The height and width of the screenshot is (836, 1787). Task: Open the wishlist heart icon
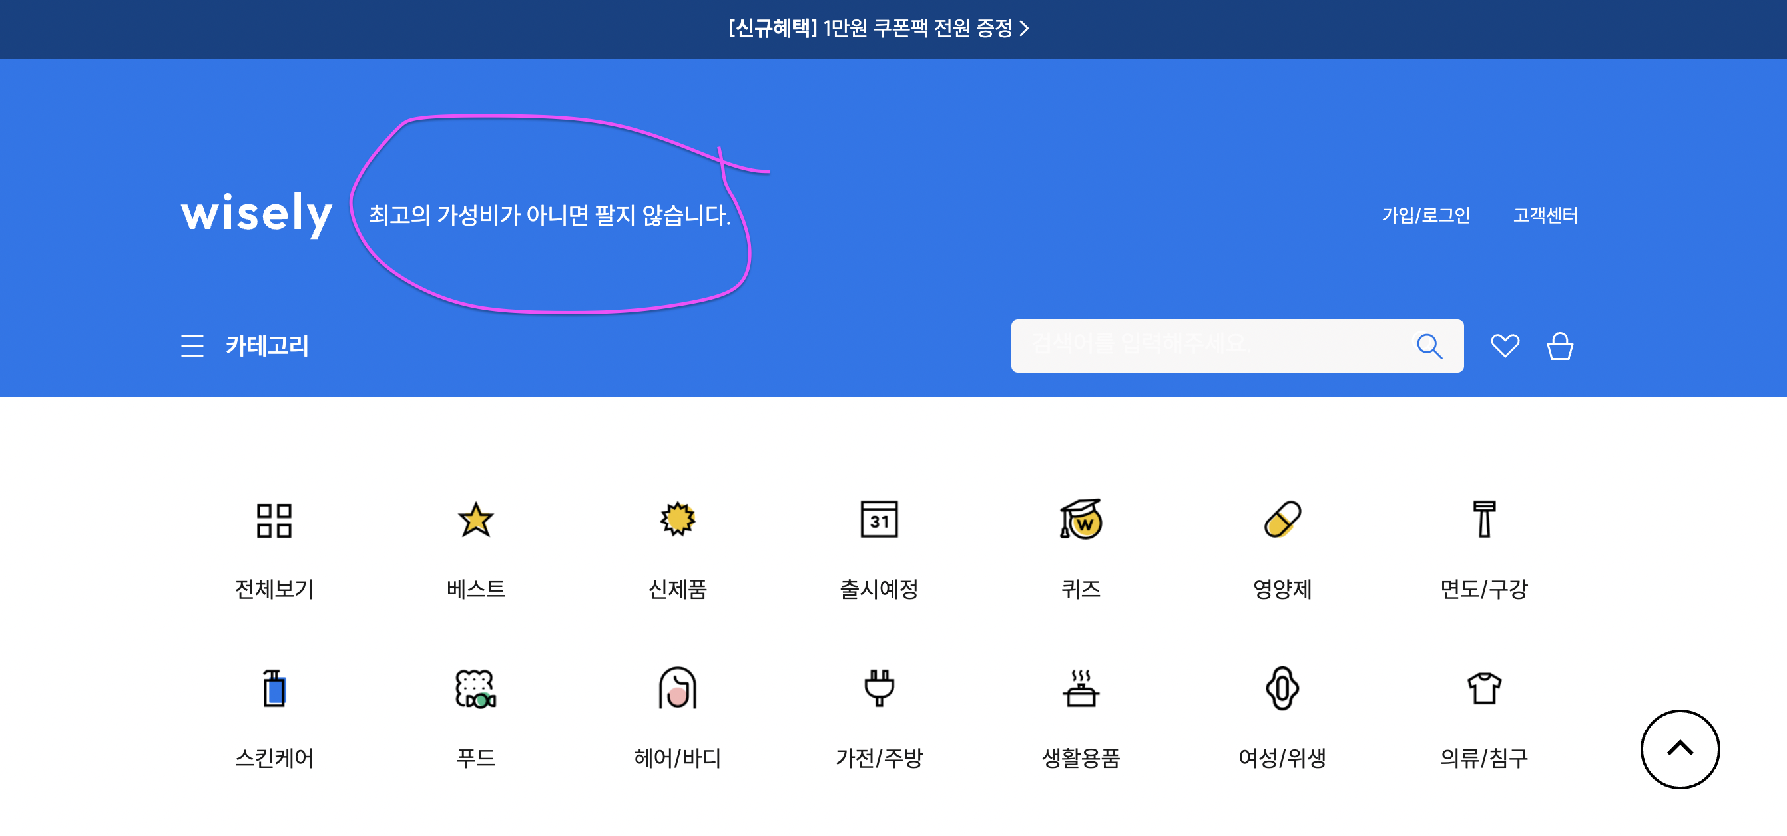pos(1504,345)
